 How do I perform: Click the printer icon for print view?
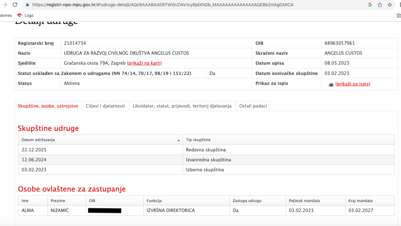(331, 84)
